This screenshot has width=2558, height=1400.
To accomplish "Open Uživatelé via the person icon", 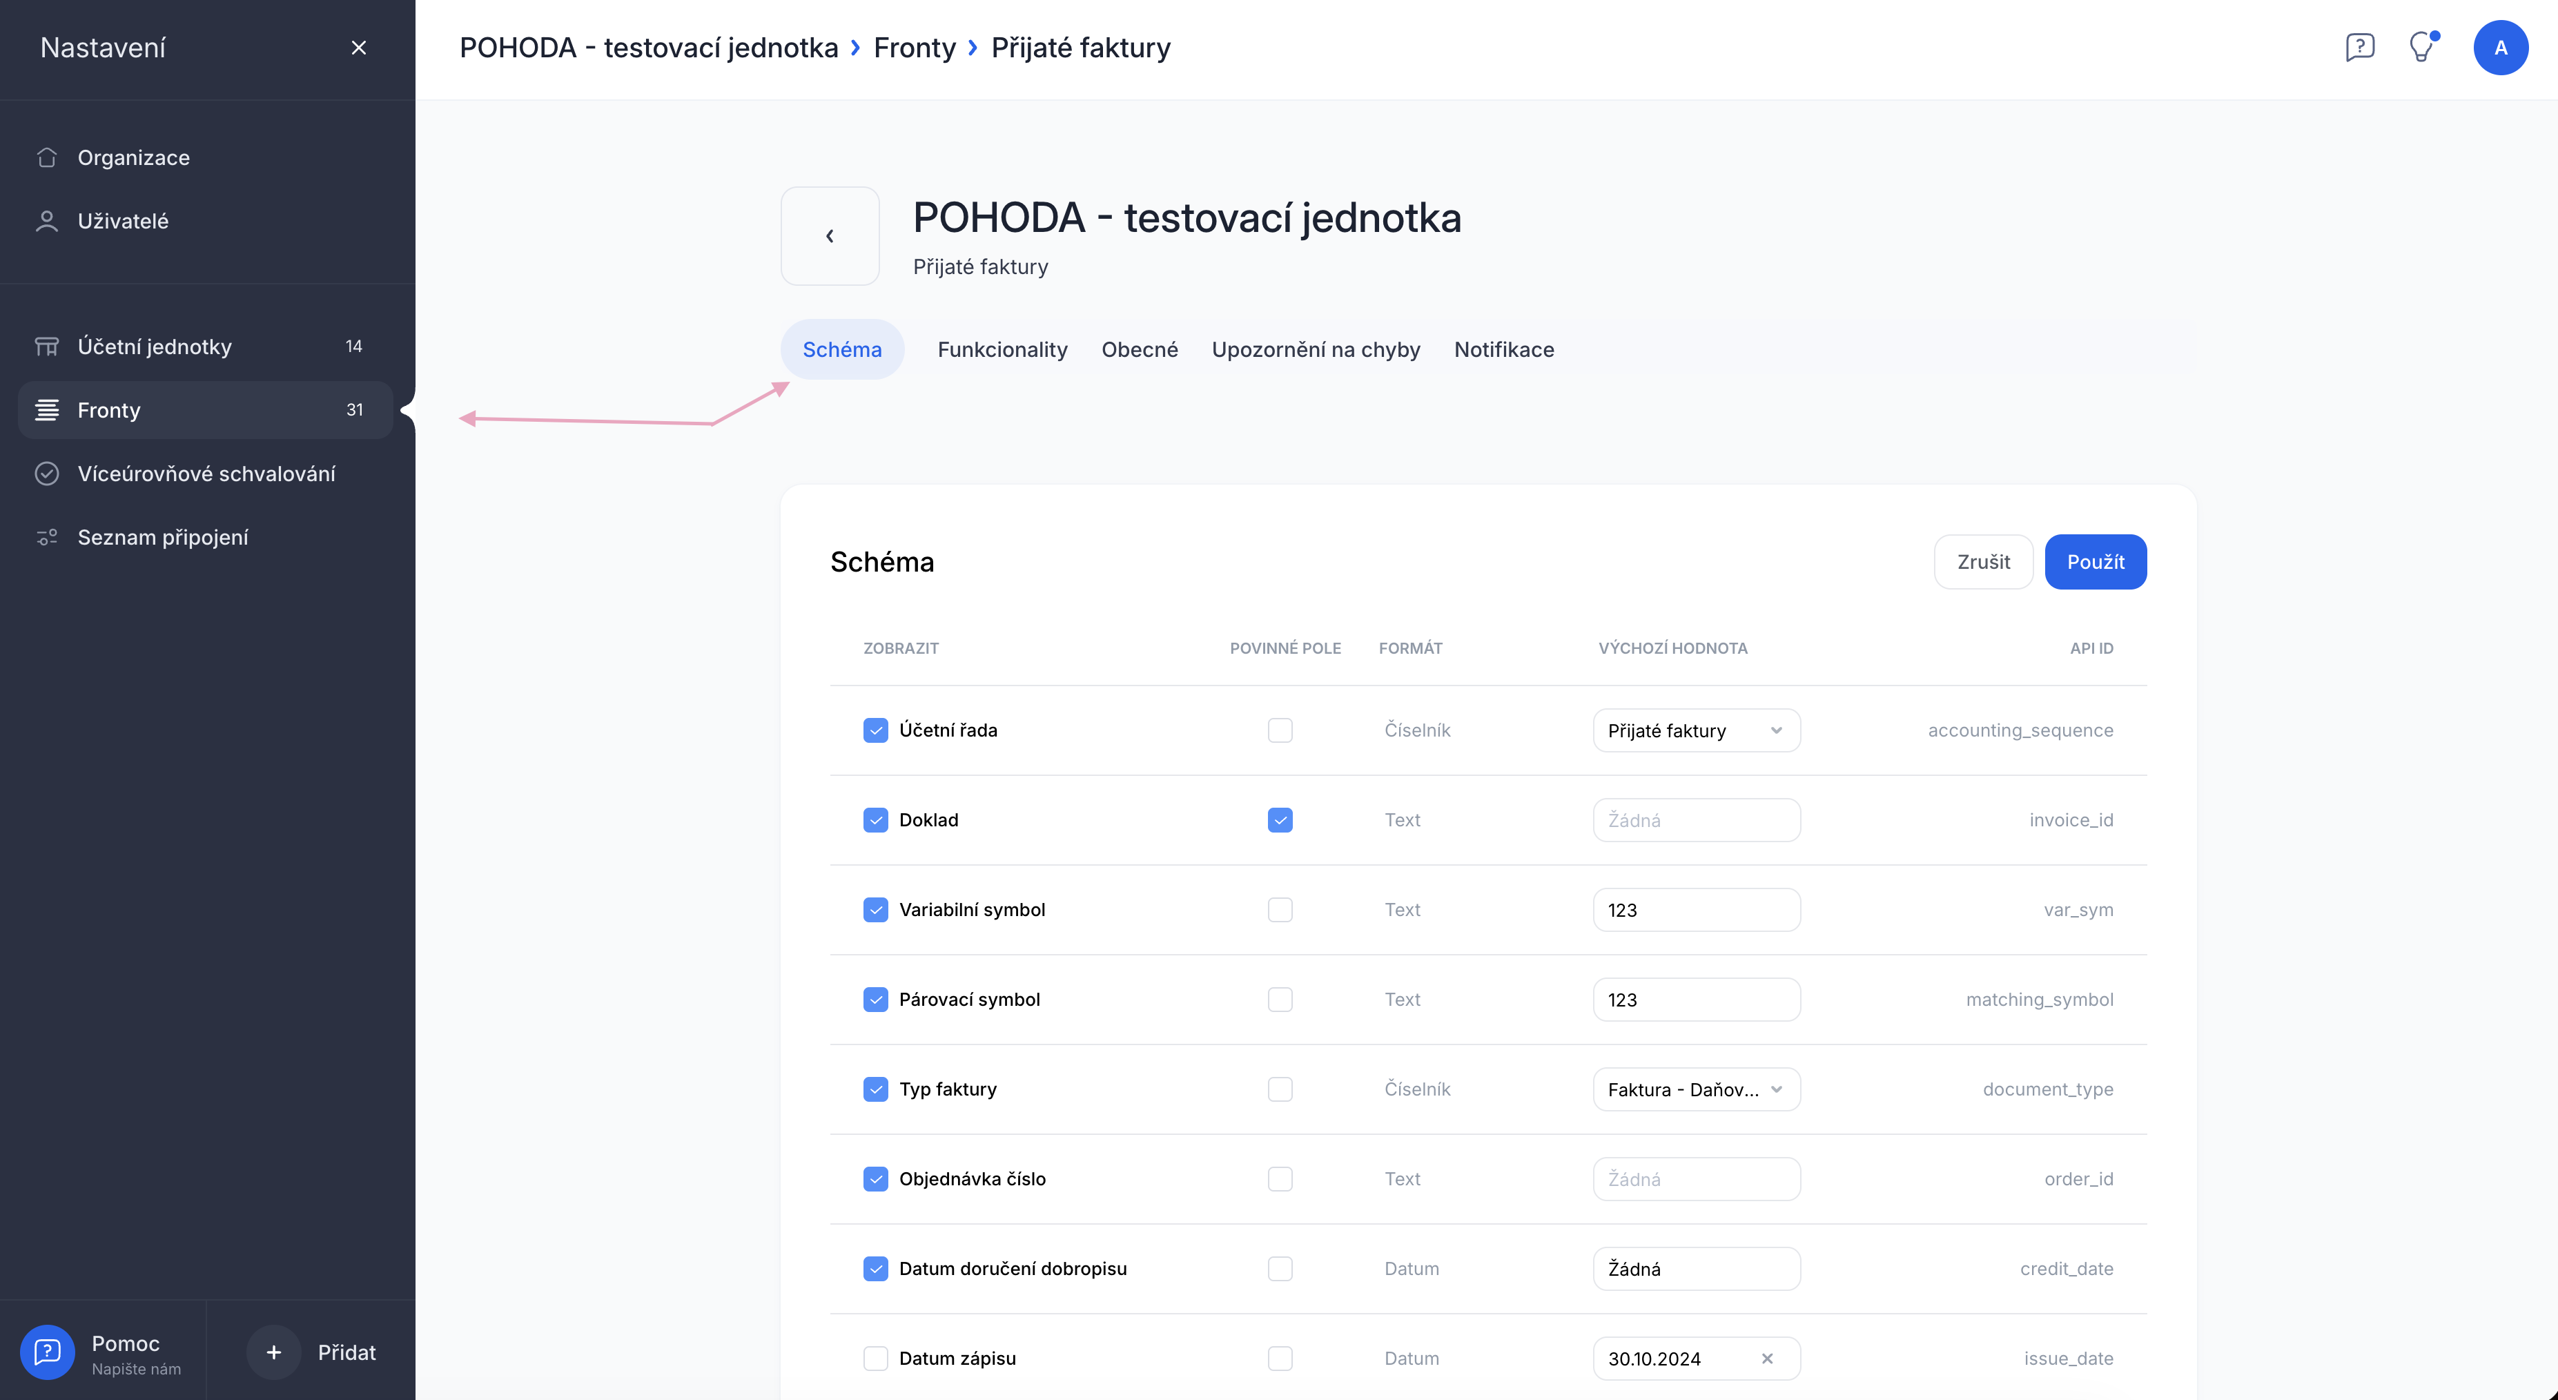I will [x=47, y=222].
